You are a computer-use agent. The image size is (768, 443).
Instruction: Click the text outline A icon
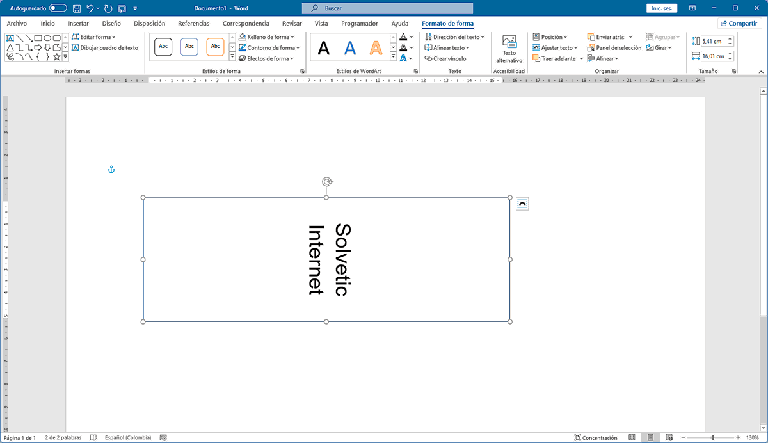(403, 47)
